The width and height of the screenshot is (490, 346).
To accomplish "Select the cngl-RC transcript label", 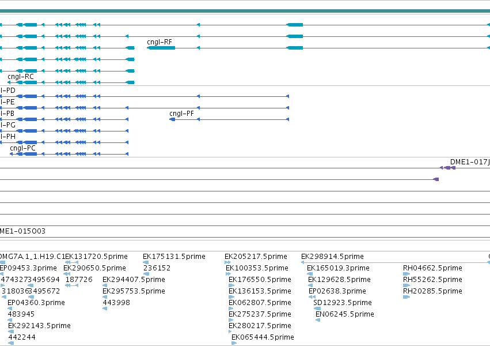I will [x=21, y=77].
